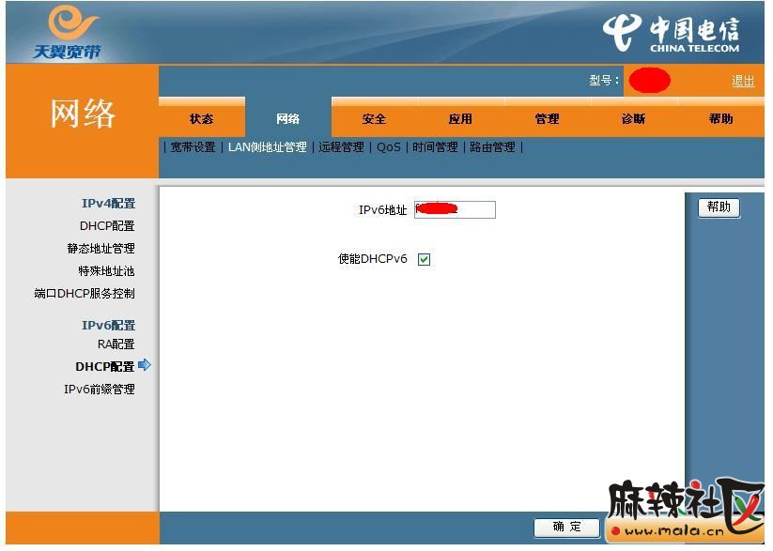
Task: Click the China Telecom logo
Action: point(673,34)
